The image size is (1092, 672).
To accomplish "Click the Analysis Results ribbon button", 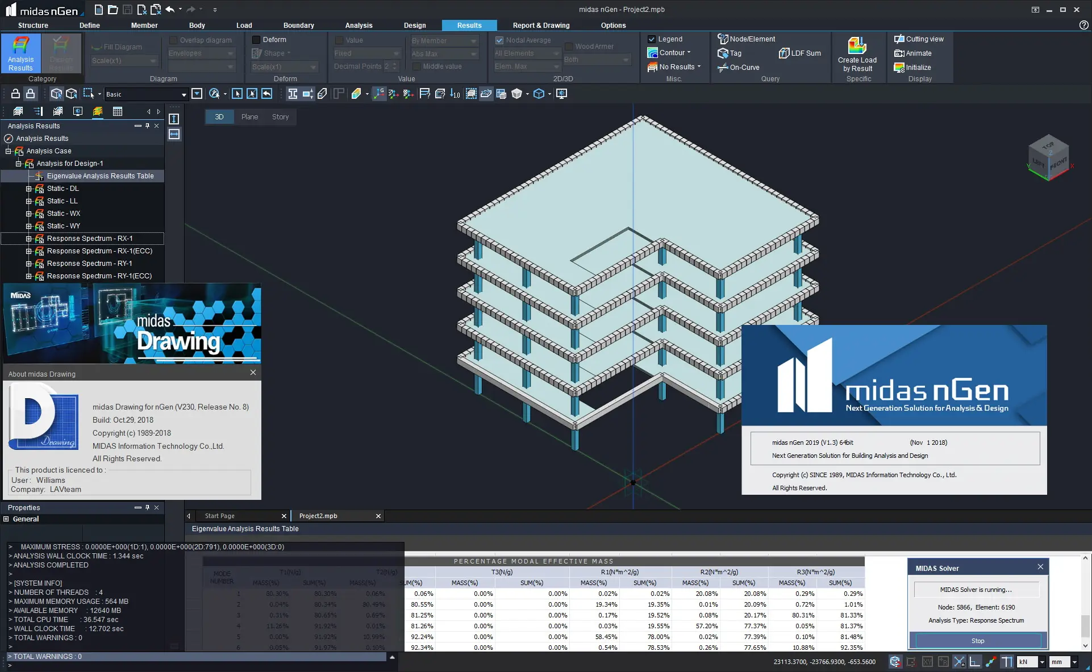I will pos(20,53).
